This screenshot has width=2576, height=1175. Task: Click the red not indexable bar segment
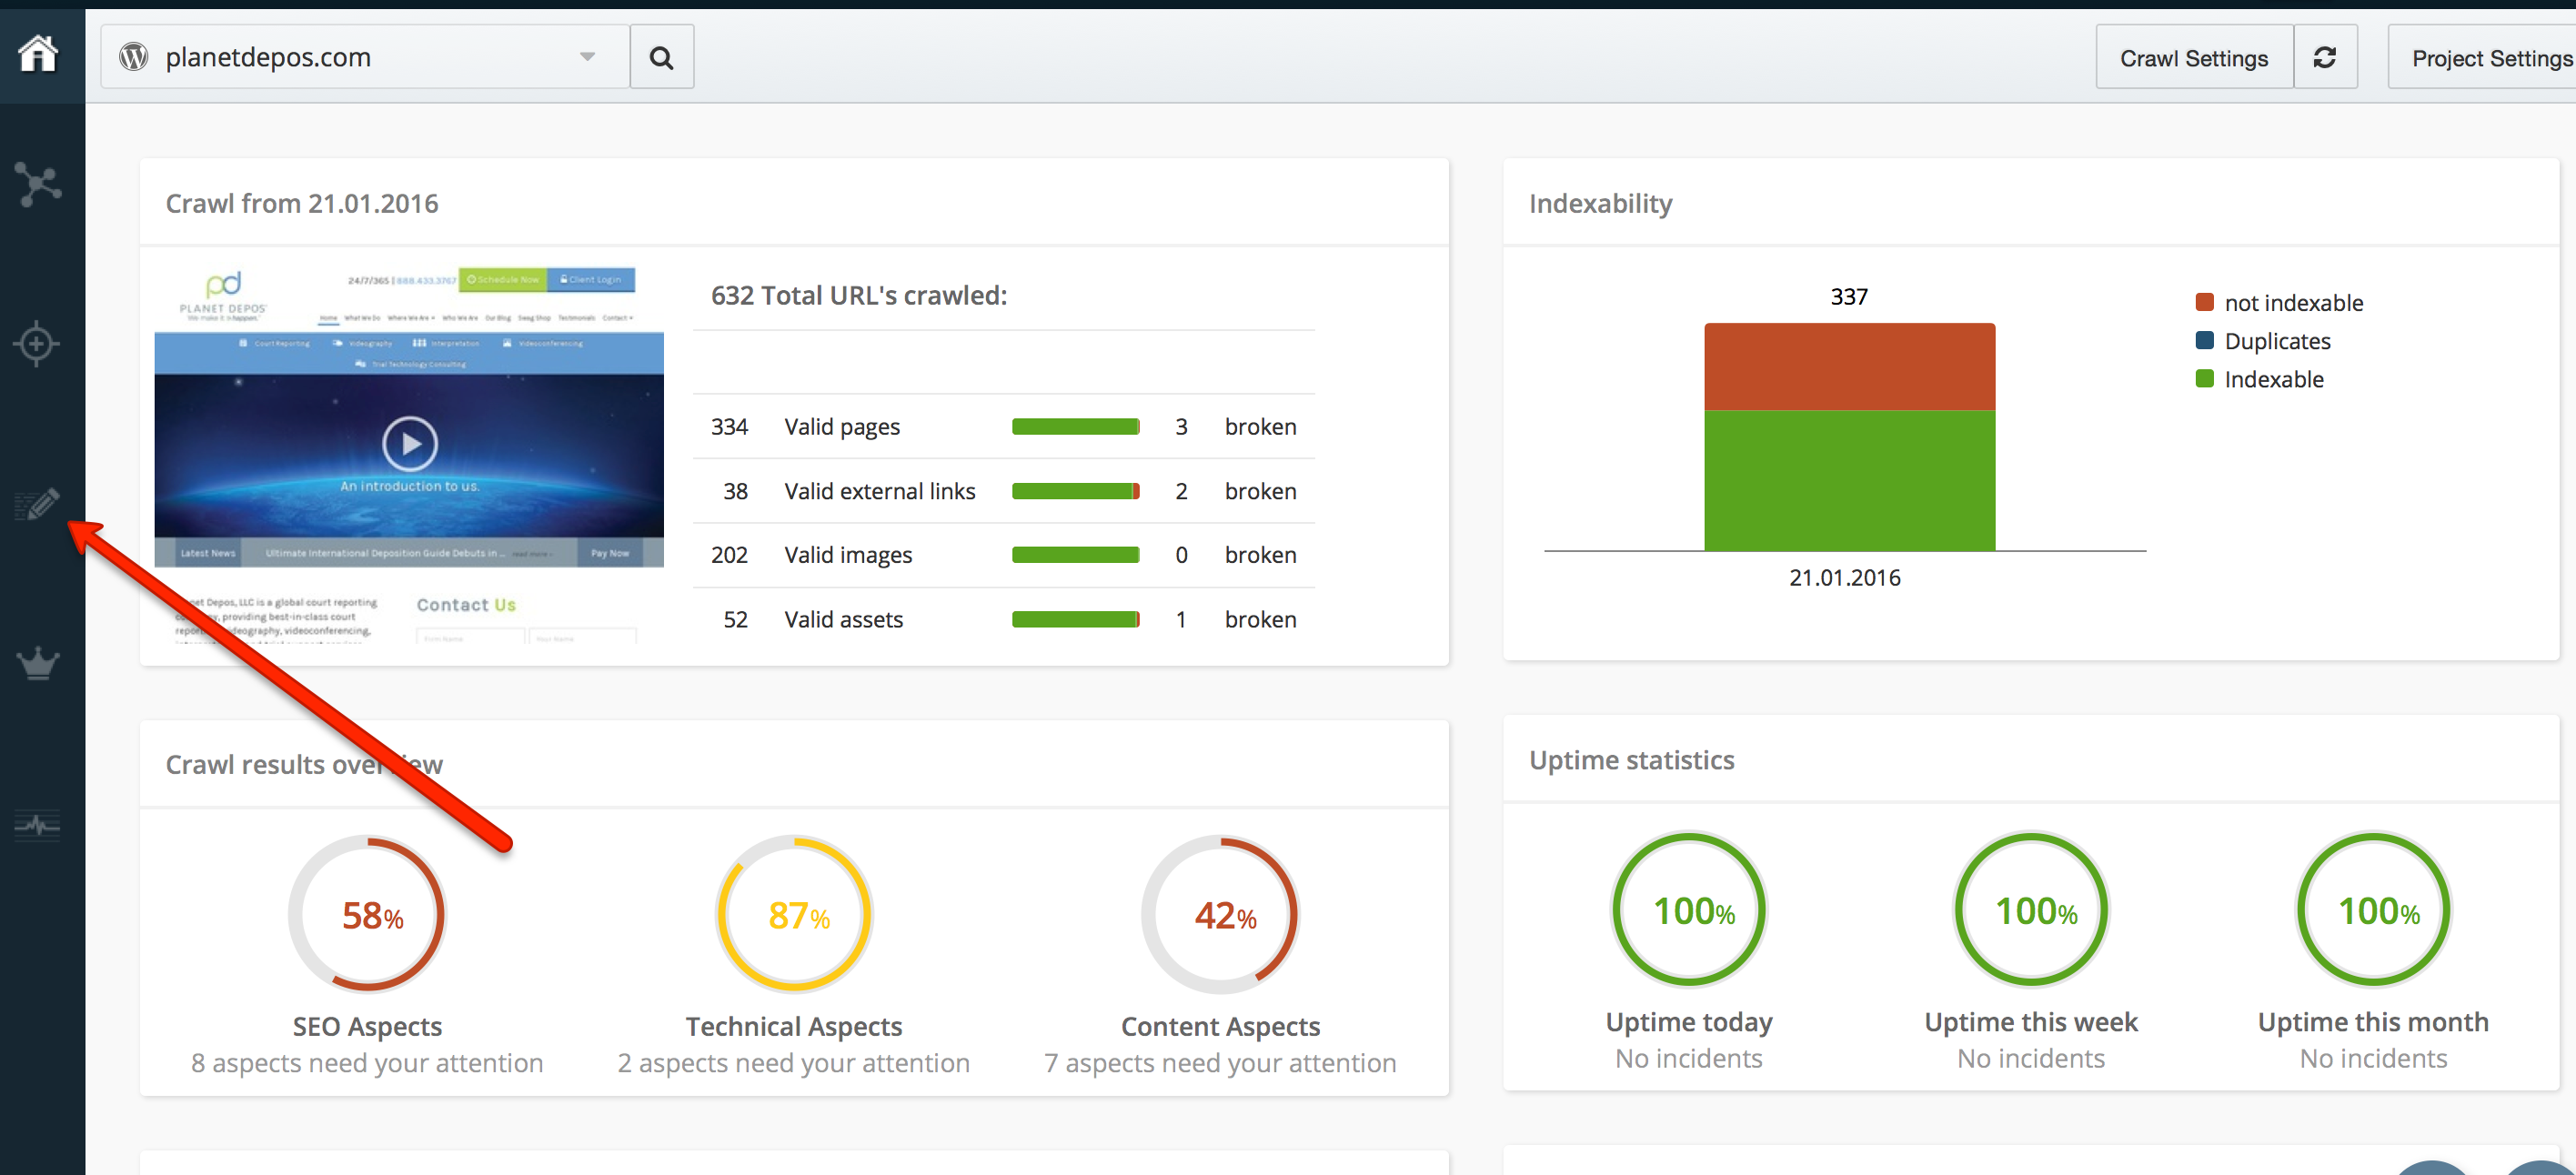(x=1849, y=367)
